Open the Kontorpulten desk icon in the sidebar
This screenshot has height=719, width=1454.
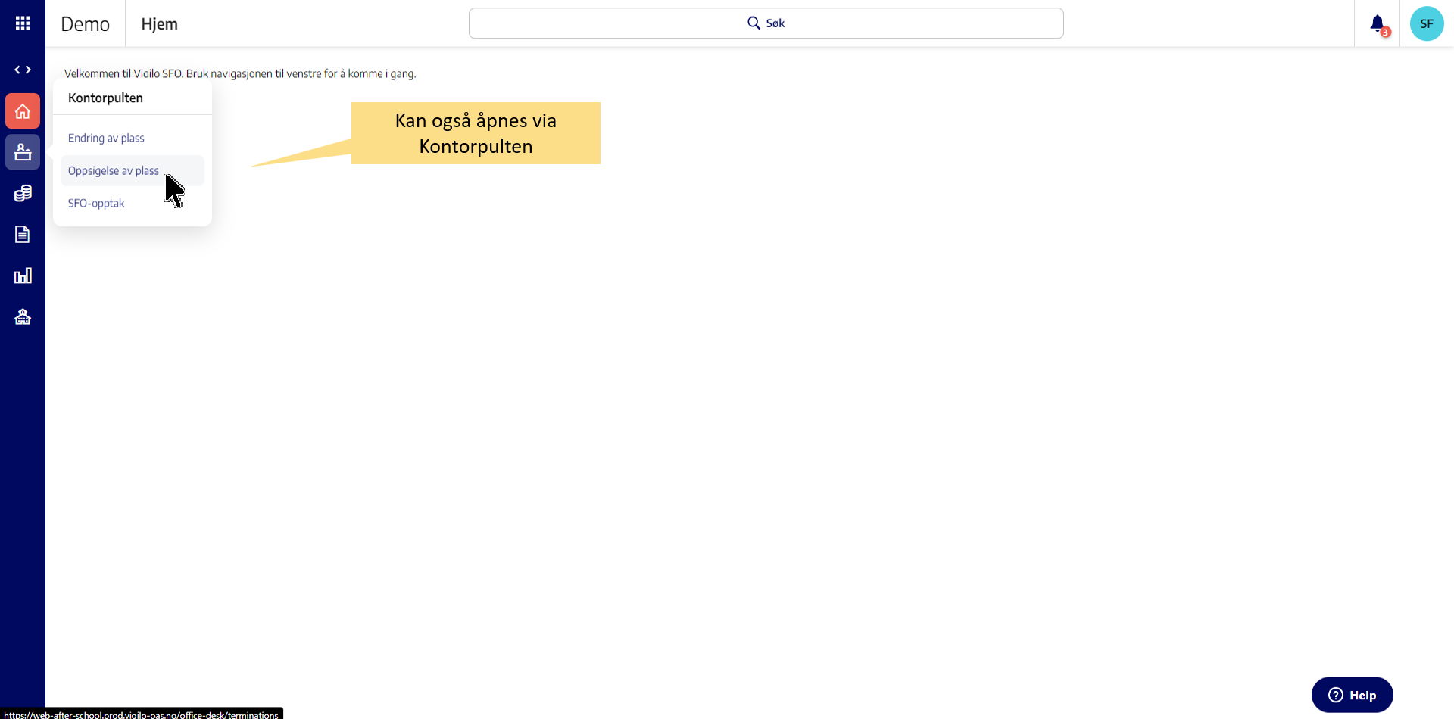click(x=23, y=152)
